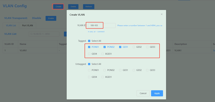Click the Create button in VLAN Config

click(x=58, y=6)
